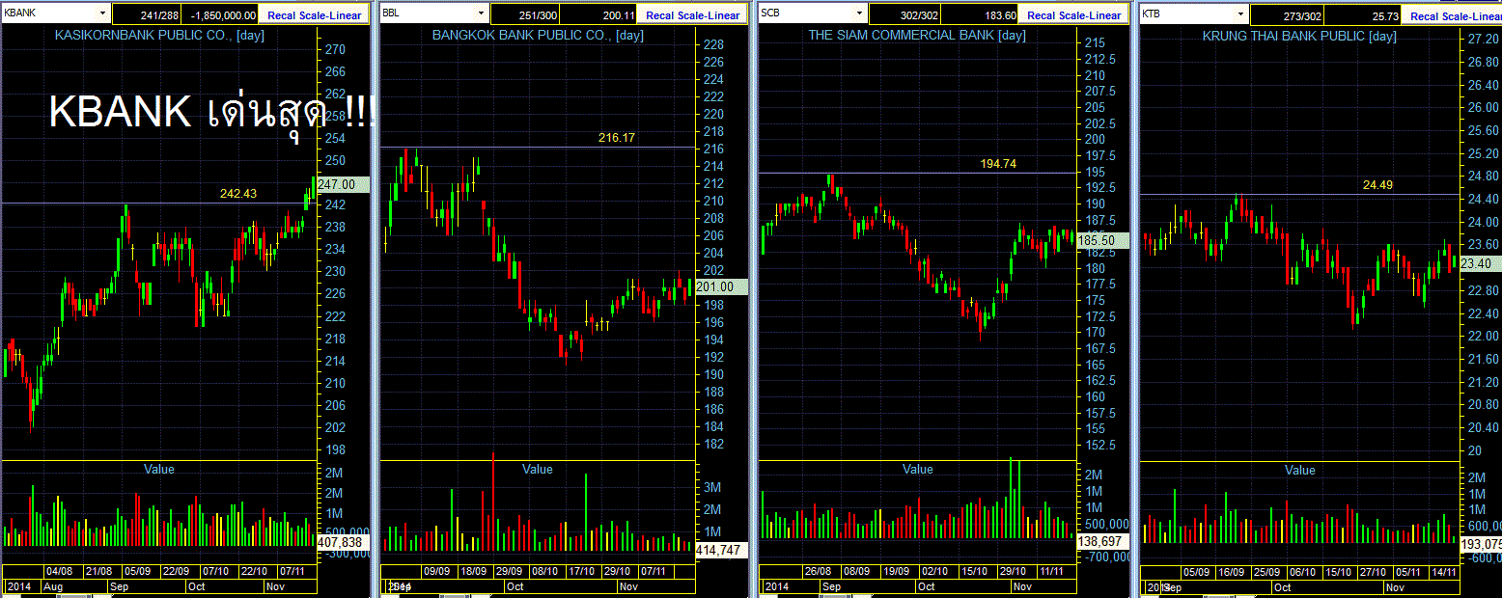Click the 270 price level on the KBANK scale
The height and width of the screenshot is (598, 1502).
(x=335, y=50)
